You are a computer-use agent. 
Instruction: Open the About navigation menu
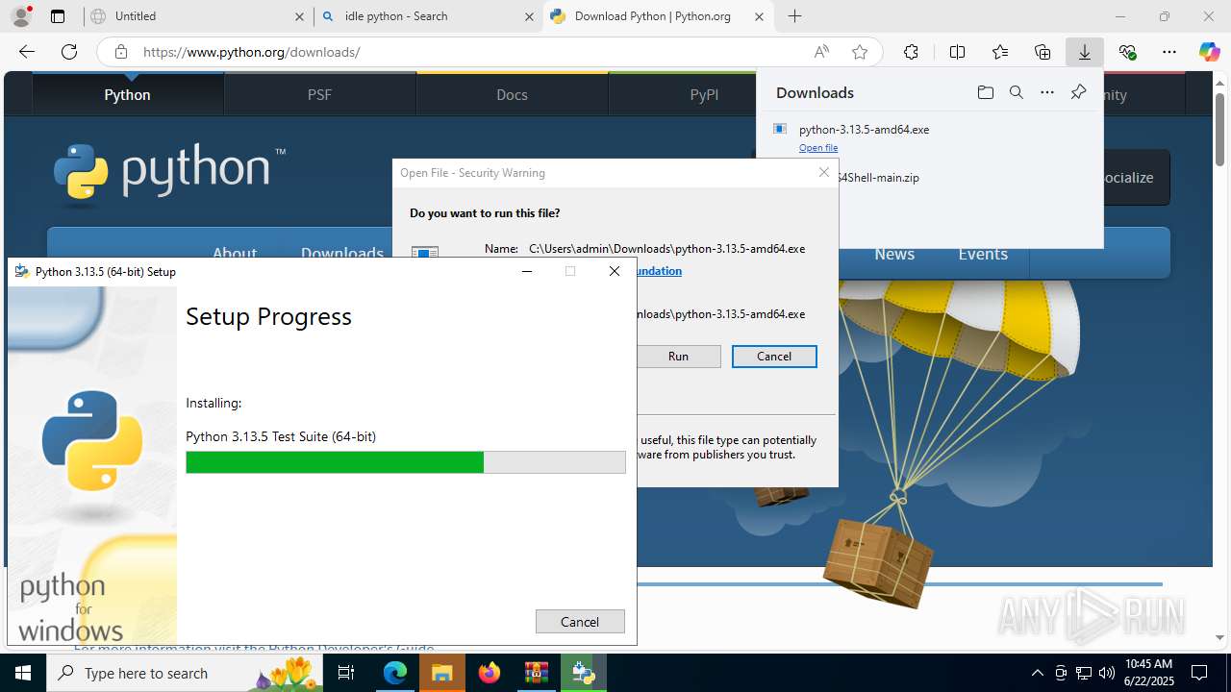pos(235,253)
